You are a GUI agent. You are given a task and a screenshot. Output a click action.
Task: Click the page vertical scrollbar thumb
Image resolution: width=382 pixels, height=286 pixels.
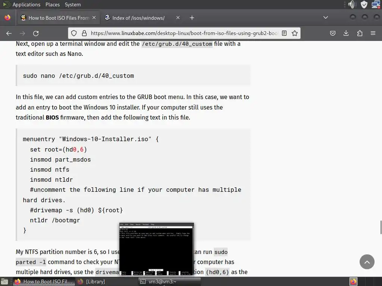pyautogui.click(x=381, y=227)
